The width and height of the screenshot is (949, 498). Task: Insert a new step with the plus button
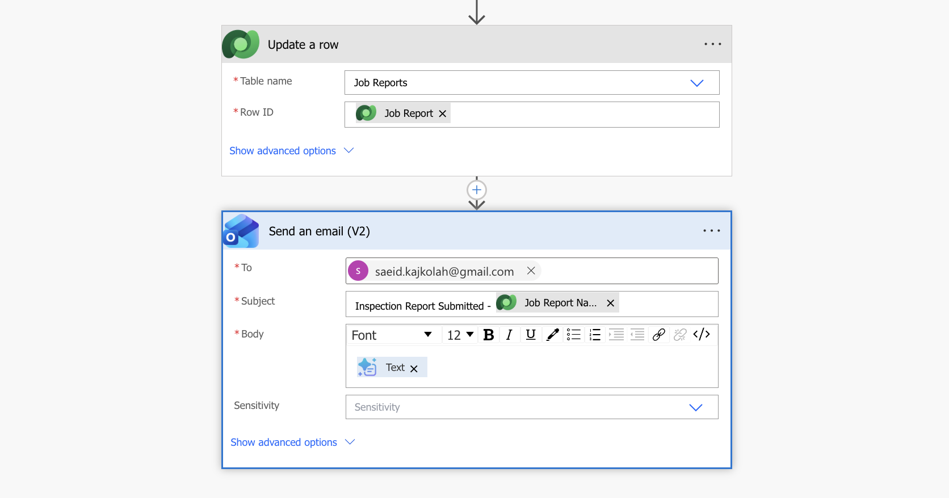(477, 190)
